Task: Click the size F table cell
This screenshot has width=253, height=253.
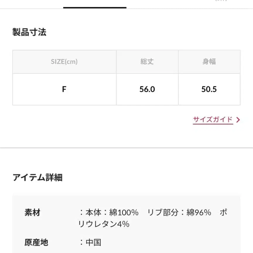Action: coord(64,89)
